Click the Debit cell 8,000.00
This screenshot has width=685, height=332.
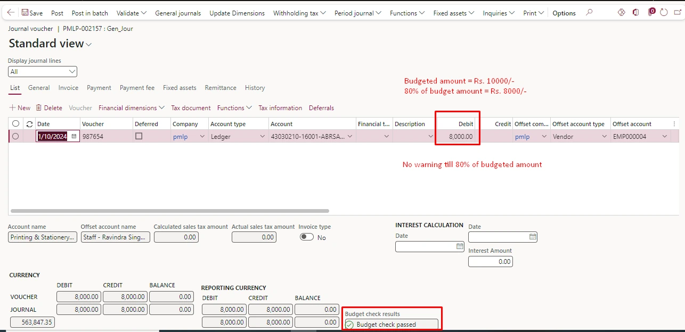click(x=456, y=137)
